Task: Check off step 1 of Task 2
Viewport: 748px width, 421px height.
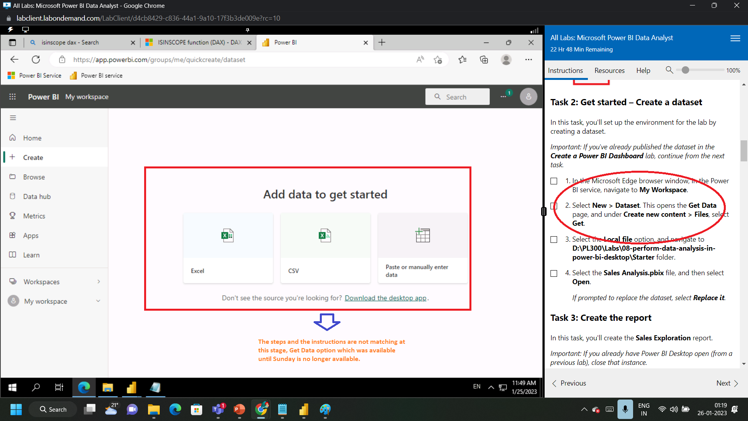Action: point(554,181)
